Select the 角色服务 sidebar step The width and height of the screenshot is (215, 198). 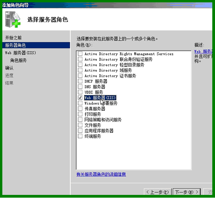pyautogui.click(x=18, y=60)
